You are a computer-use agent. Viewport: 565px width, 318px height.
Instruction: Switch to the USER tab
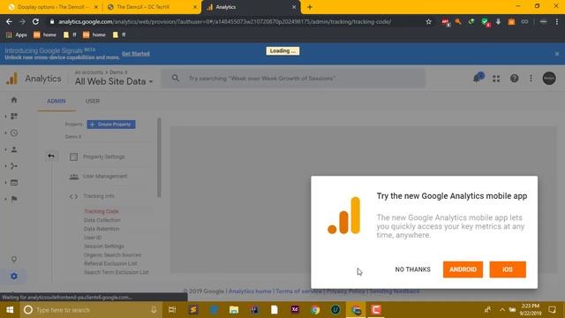[92, 101]
